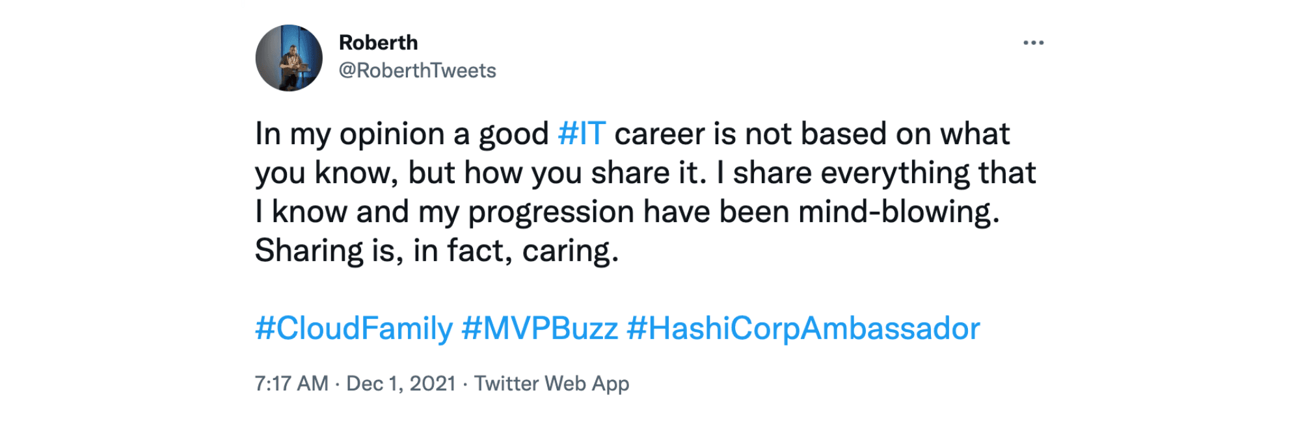1305x421 pixels.
Task: Click the Twitter Web App source label
Action: tap(553, 383)
